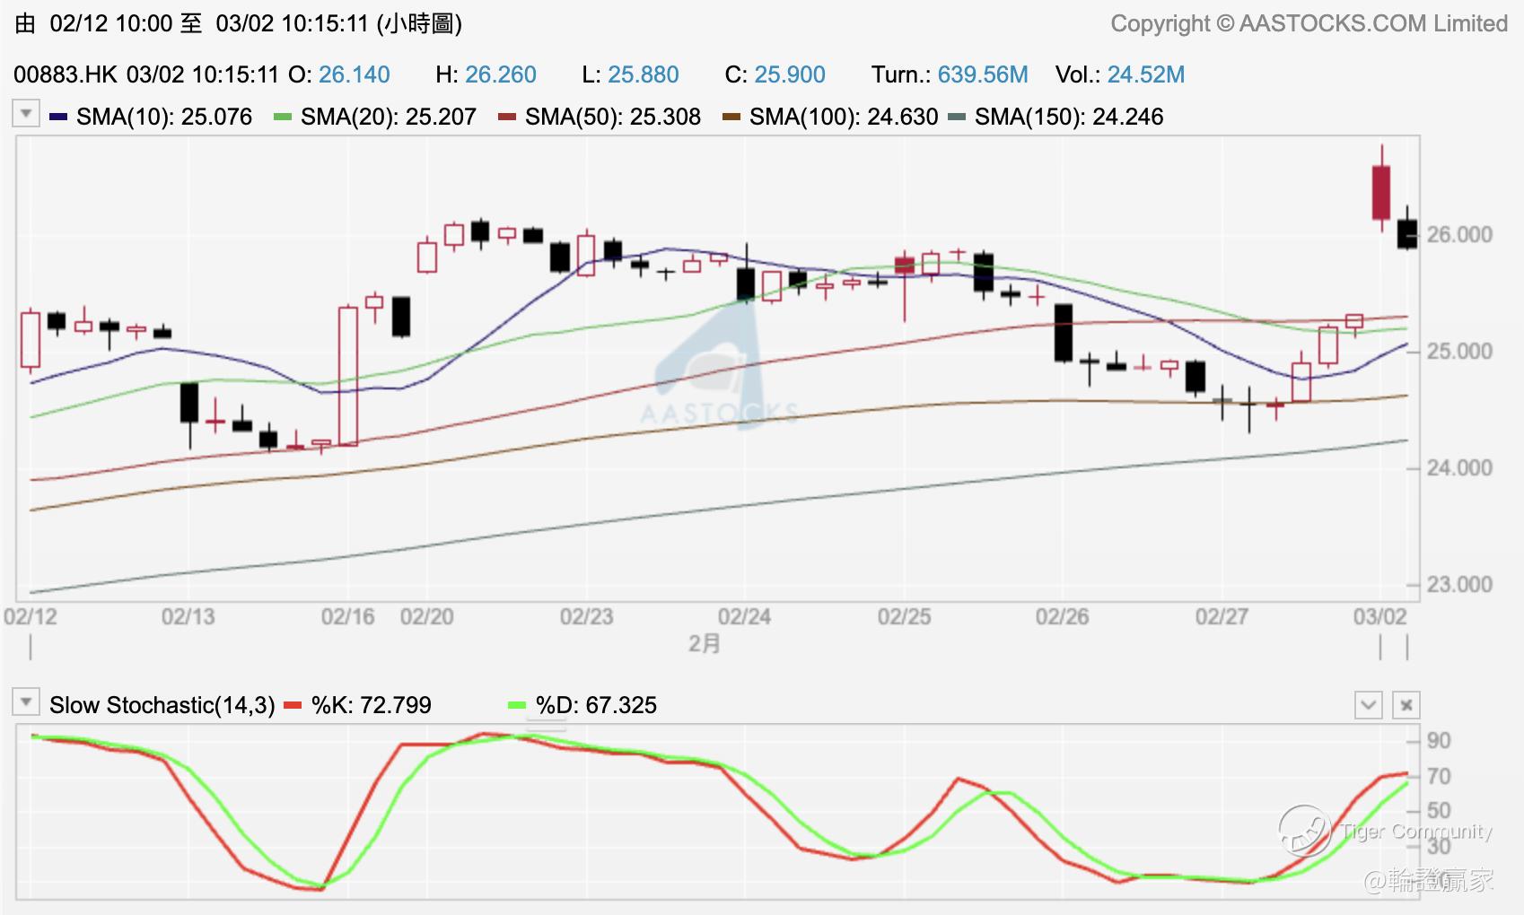Click the low price 25.880
1524x915 pixels.
coord(644,74)
